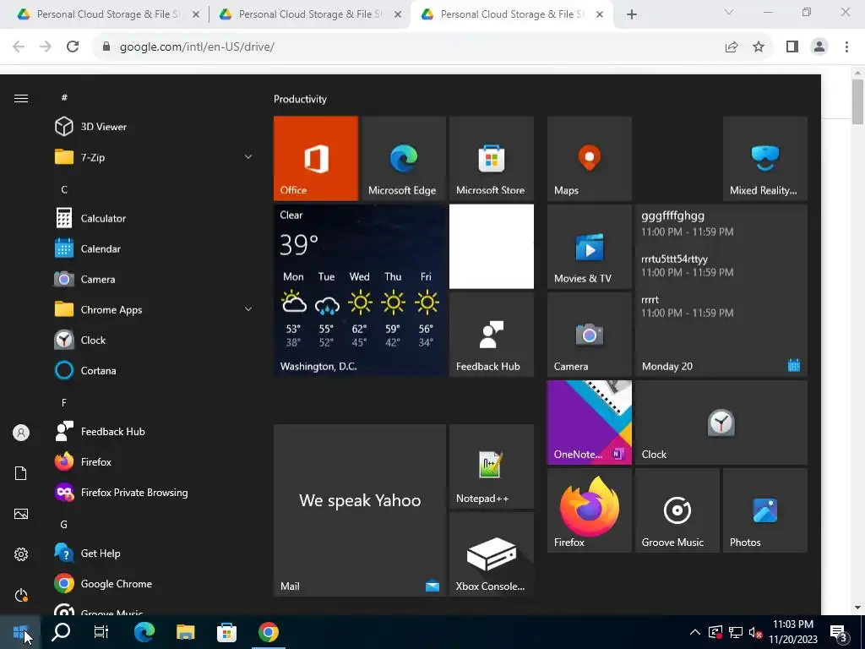Open Firefox Private Browsing from app list
The width and height of the screenshot is (865, 649).
155,493
